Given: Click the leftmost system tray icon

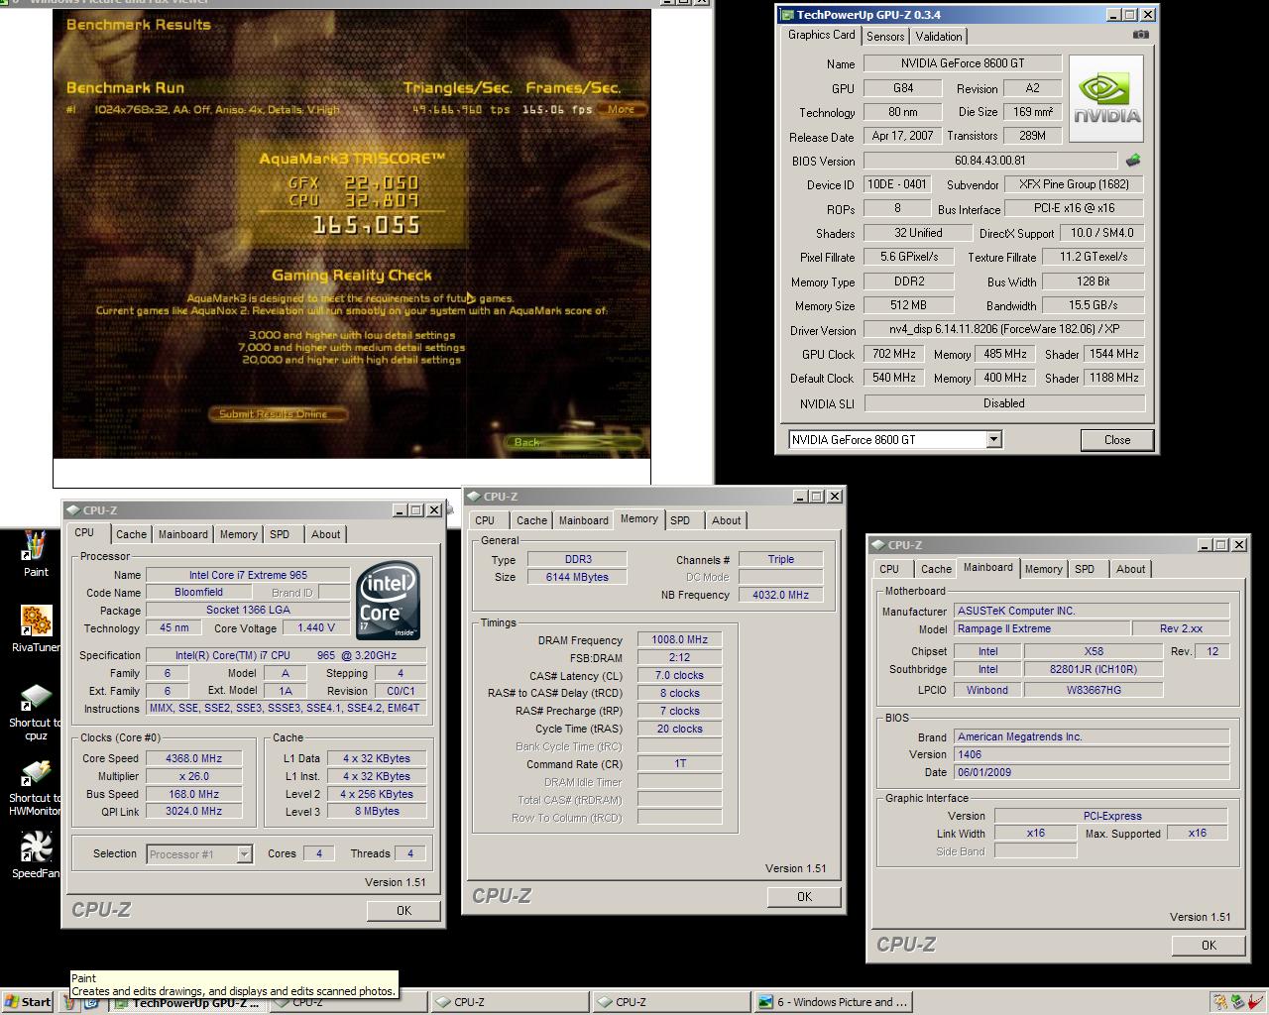Looking at the screenshot, I should click(1220, 1002).
